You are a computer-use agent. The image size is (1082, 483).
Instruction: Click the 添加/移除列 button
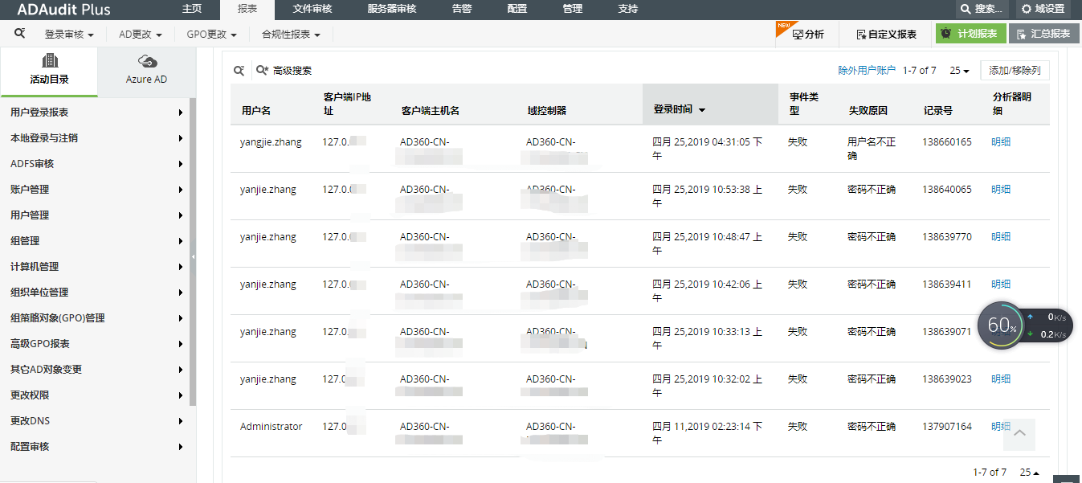[x=1015, y=71]
